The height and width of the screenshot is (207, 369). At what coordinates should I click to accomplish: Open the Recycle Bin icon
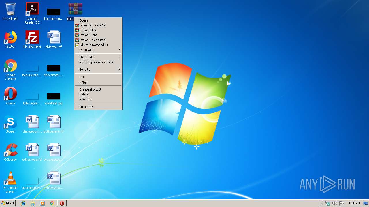click(10, 11)
